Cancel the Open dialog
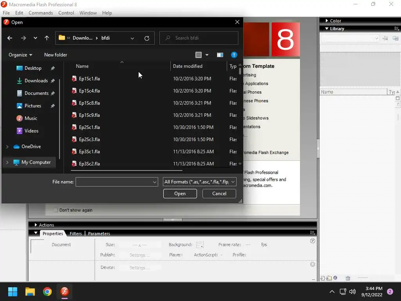 [x=219, y=194]
